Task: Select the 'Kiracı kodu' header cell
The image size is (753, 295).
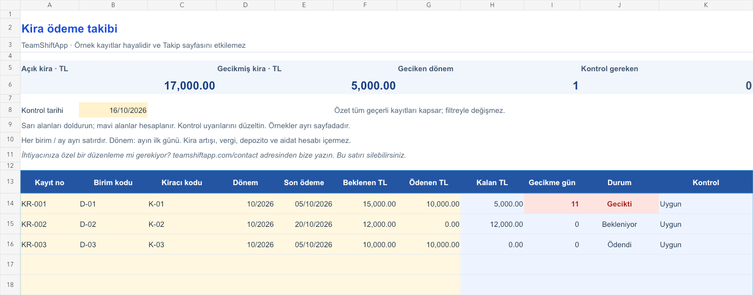Action: point(182,183)
